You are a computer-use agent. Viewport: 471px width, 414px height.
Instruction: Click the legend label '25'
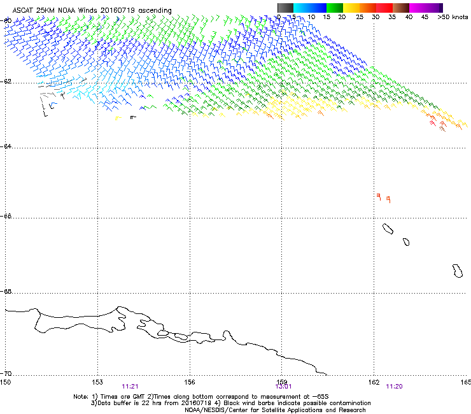tap(360, 17)
